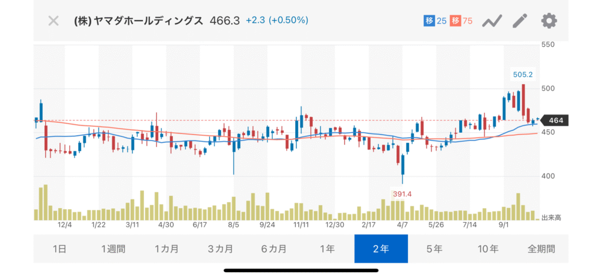Tap the 464 current price marker

click(556, 120)
